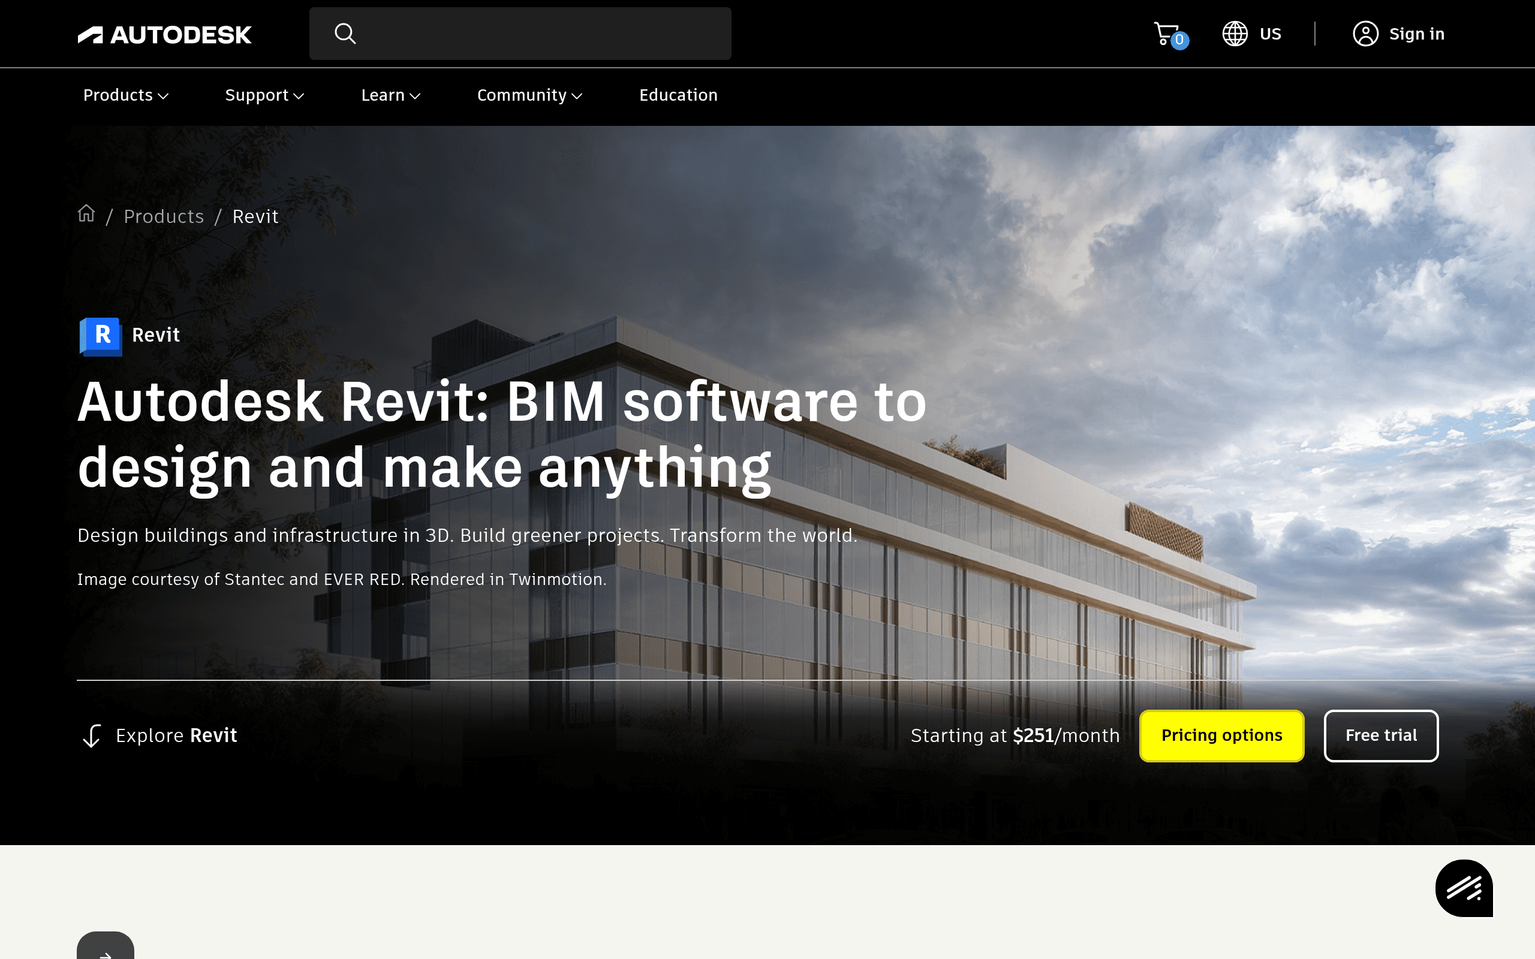Click 'Starting at $251/month' text

coord(1015,736)
